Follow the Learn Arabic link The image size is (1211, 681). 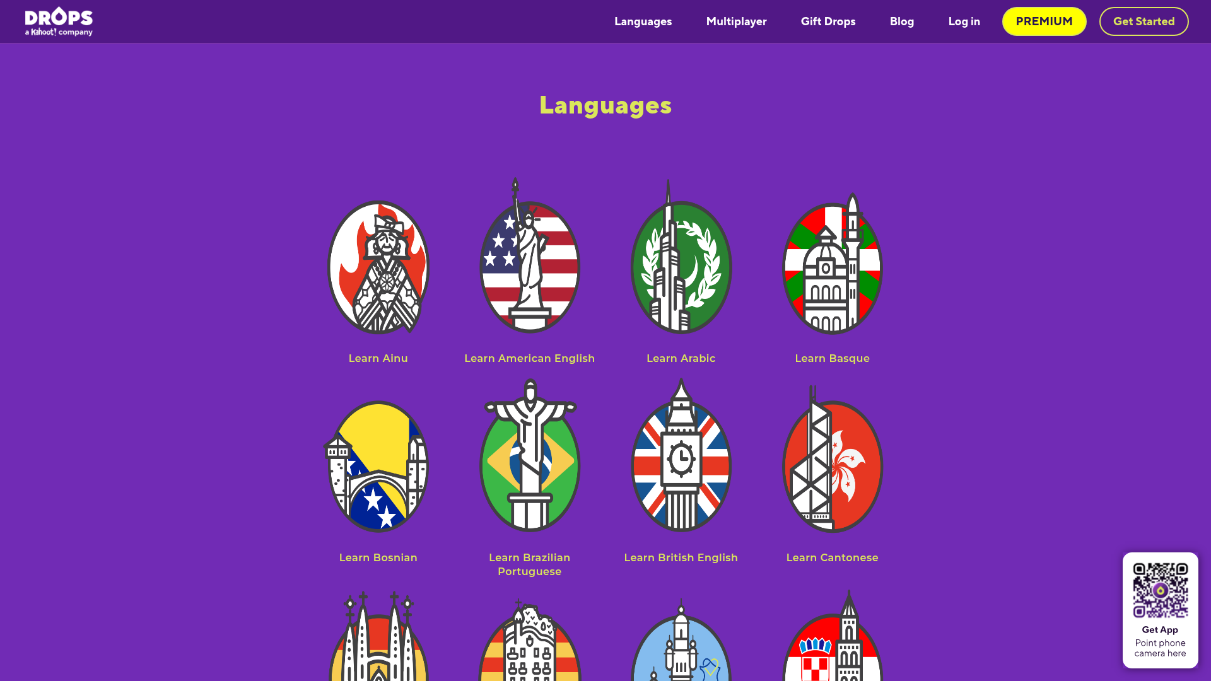coord(681,358)
